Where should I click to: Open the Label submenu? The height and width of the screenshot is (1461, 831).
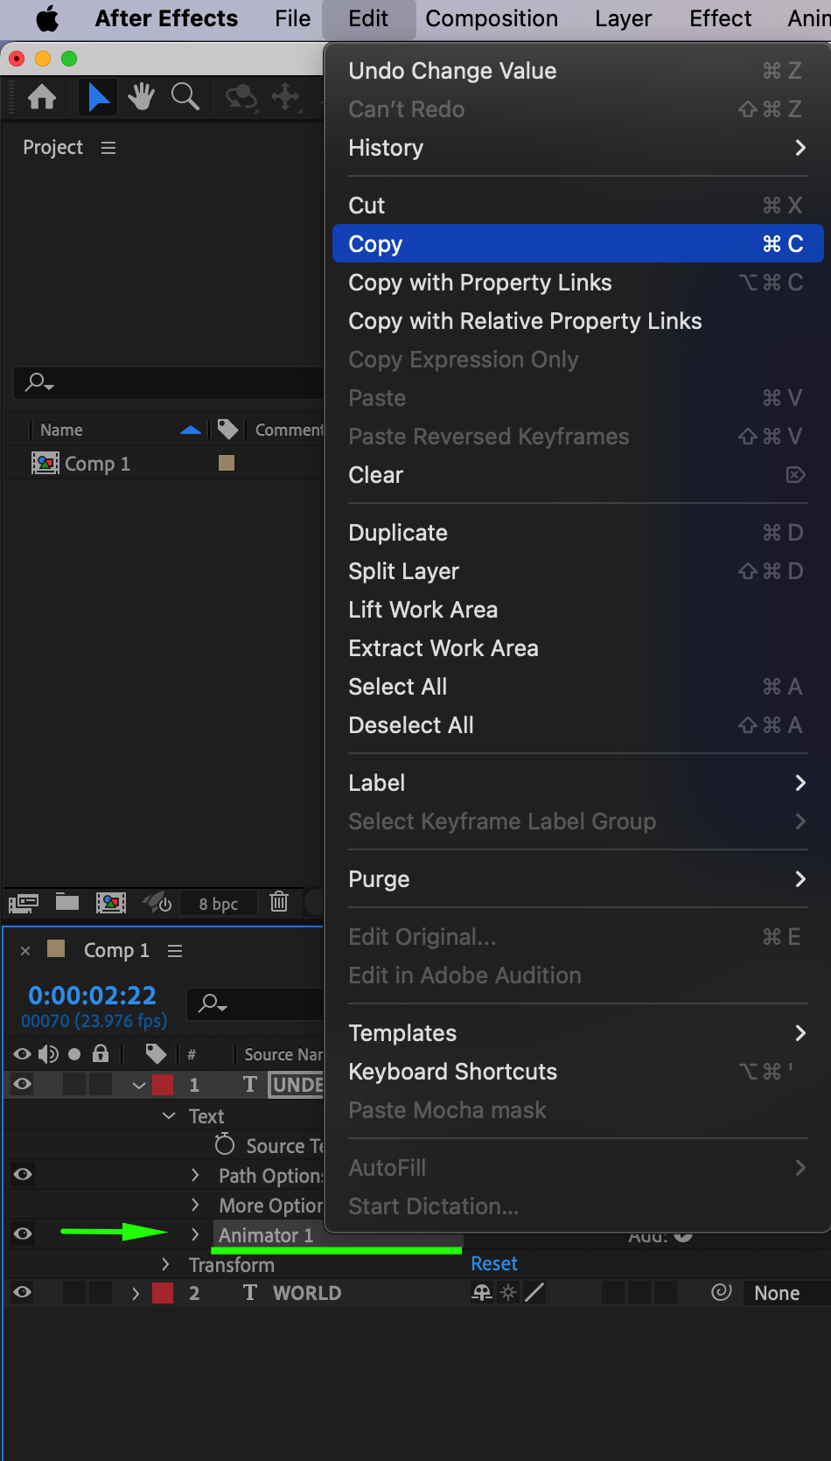[577, 783]
